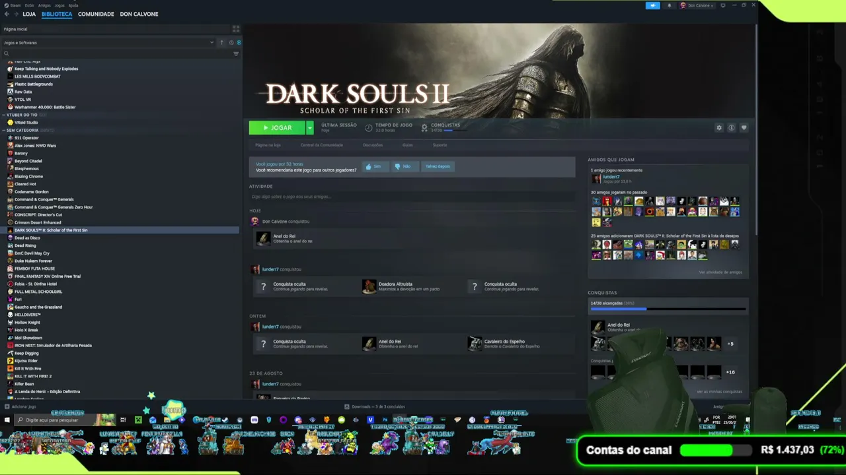Open the Don Calvone account dropdown
This screenshot has height=475, width=846.
pos(697,5)
